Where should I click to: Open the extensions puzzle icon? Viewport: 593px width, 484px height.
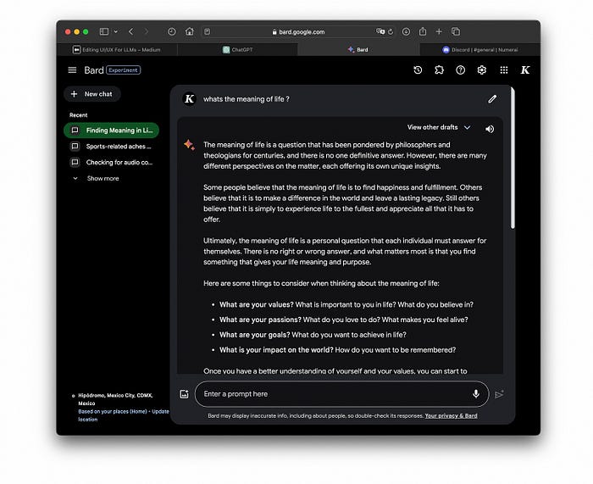coord(439,70)
